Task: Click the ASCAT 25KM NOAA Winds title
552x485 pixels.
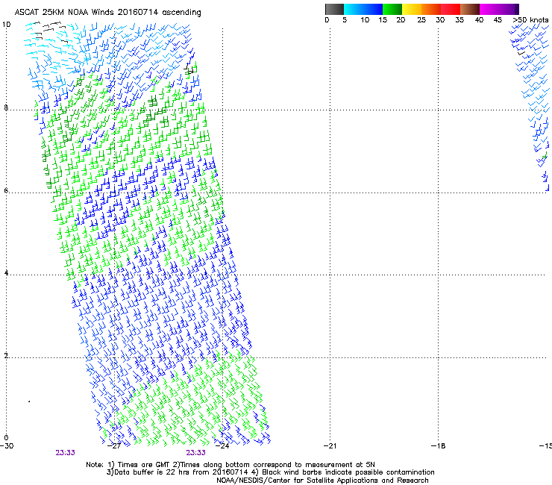Action: [107, 13]
